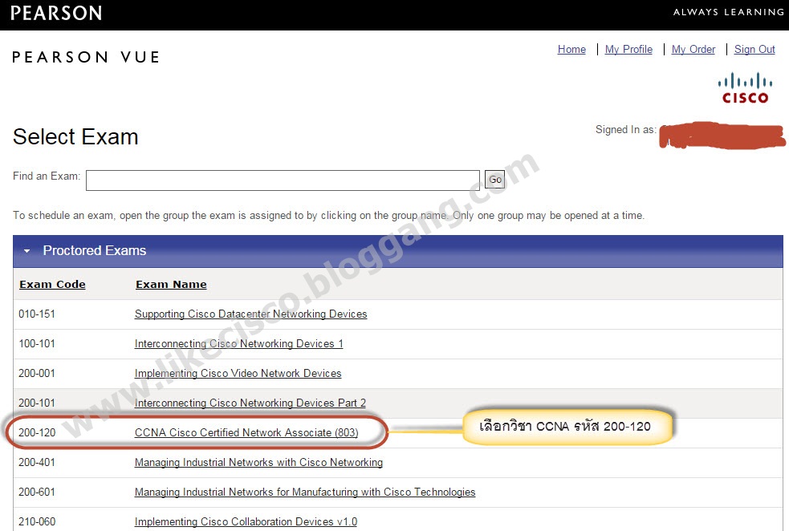Image resolution: width=789 pixels, height=531 pixels.
Task: Select Interconnecting Cisco Networking Devices 1 exam
Action: [238, 343]
